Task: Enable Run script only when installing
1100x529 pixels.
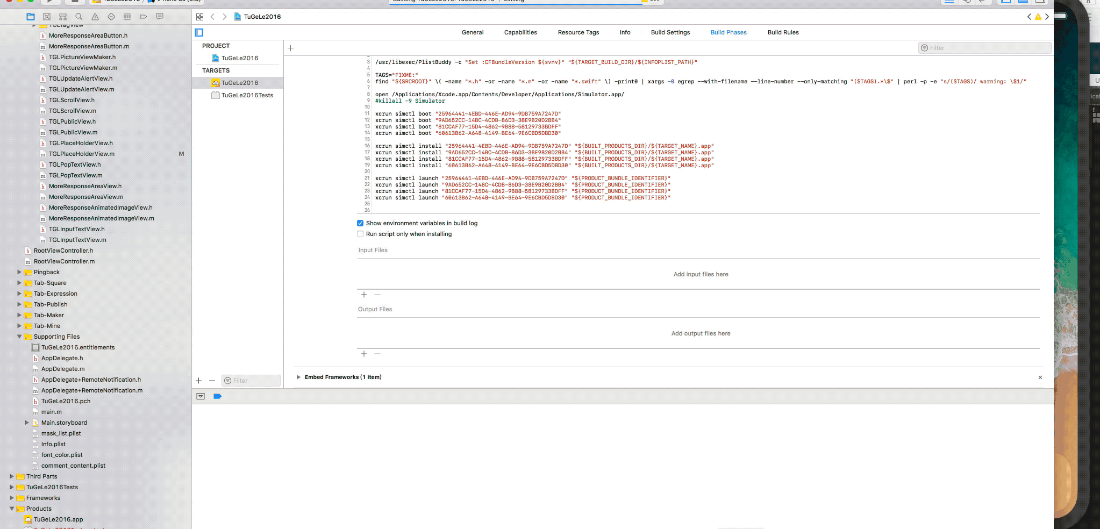Action: click(360, 234)
